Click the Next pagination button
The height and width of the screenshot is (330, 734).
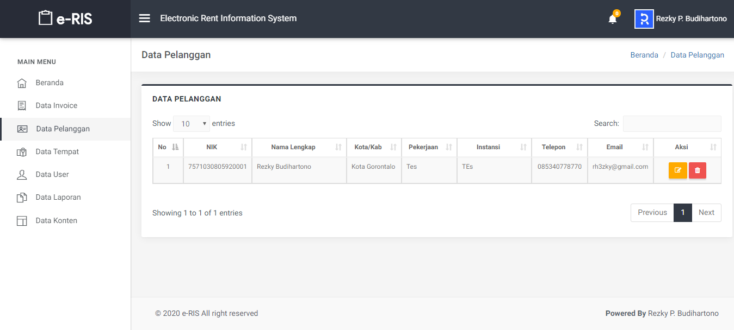tap(706, 213)
